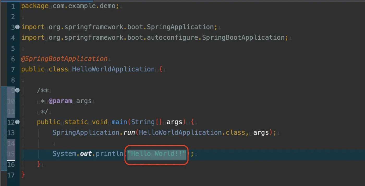Collapse the import block fold marker on line 3
Image resolution: width=365 pixels, height=186 pixels.
pos(17,27)
